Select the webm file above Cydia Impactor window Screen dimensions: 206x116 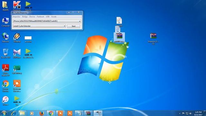28,6
